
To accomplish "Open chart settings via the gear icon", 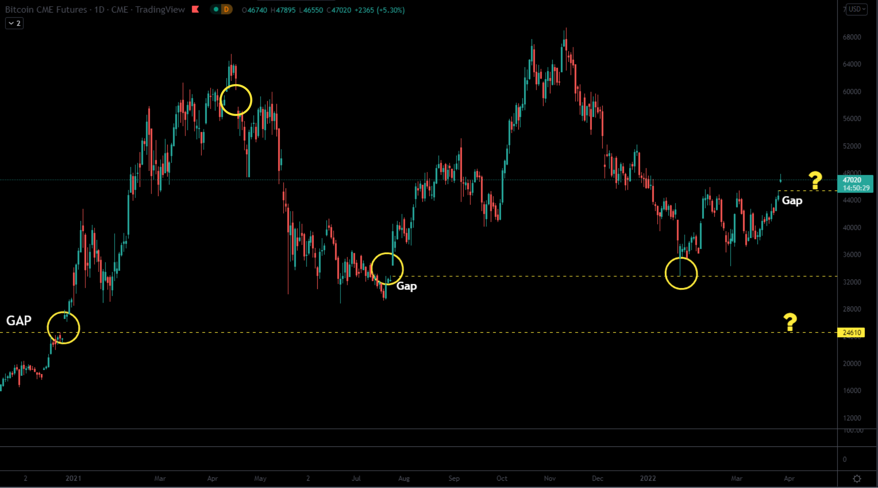I will 857,478.
